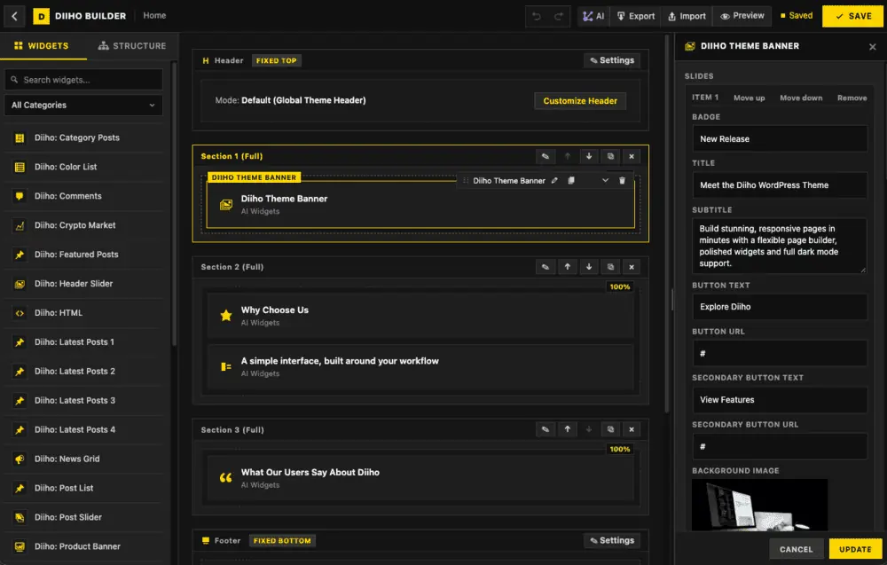Move Section 2 down
Image resolution: width=887 pixels, height=565 pixels.
pos(589,267)
